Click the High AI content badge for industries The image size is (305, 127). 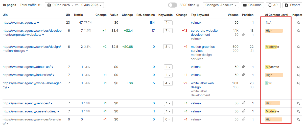click(274, 75)
